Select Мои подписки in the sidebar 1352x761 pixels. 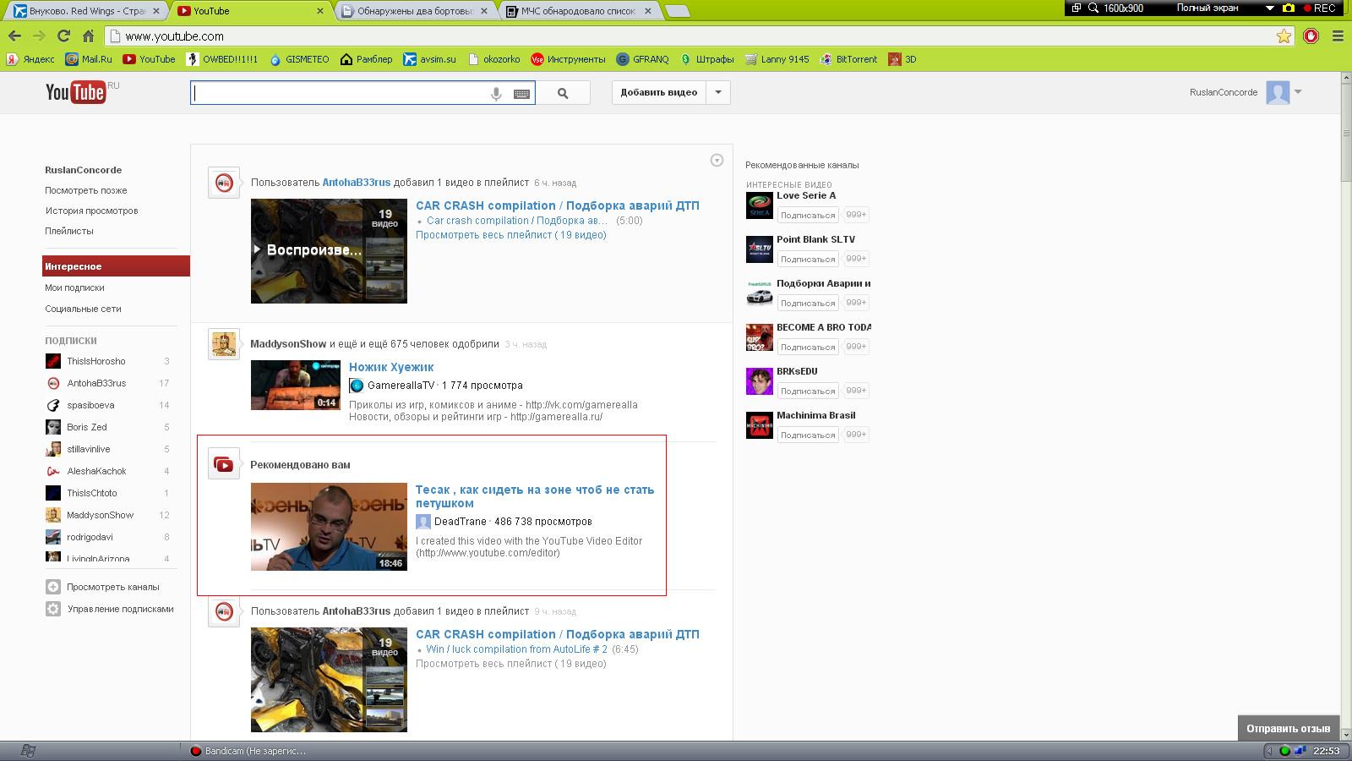point(74,287)
